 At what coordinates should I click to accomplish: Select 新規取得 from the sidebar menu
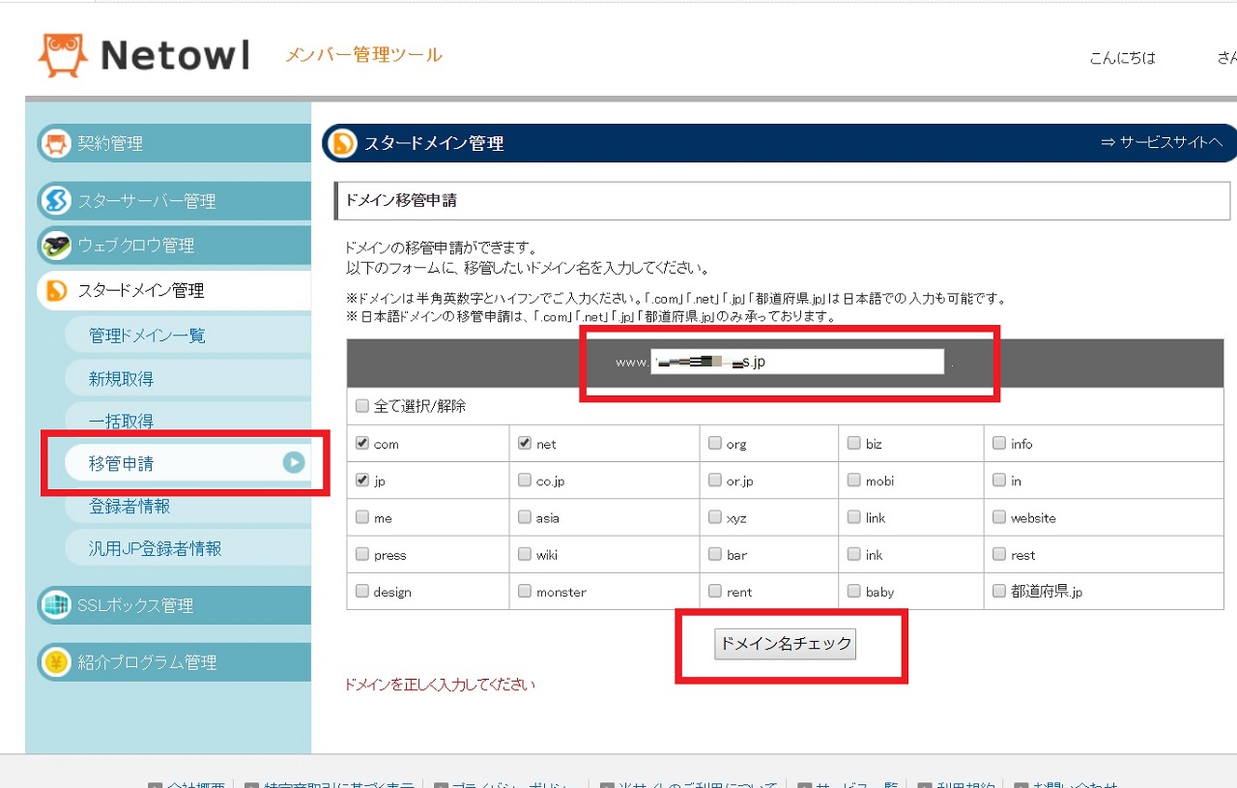(x=121, y=379)
